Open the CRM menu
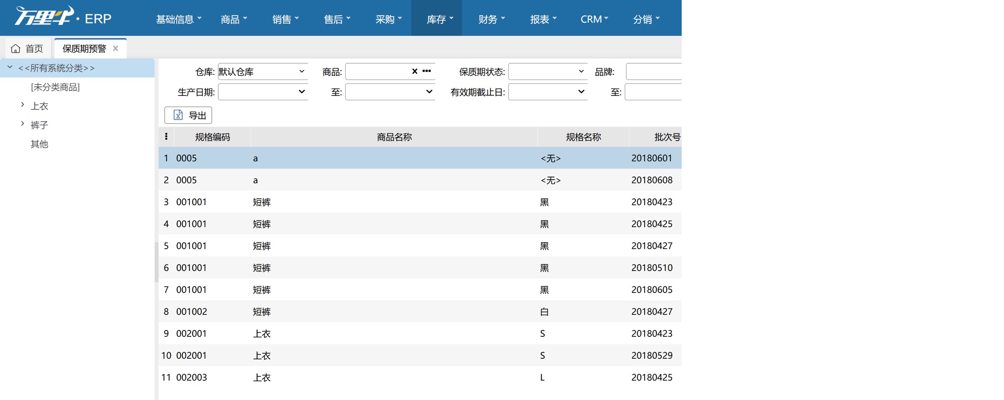Viewport: 1004px width, 400px height. coord(594,19)
